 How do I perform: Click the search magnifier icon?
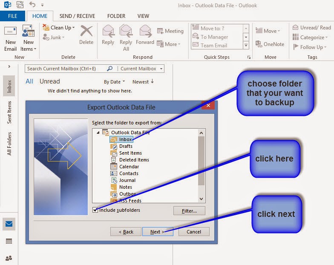tap(110, 68)
